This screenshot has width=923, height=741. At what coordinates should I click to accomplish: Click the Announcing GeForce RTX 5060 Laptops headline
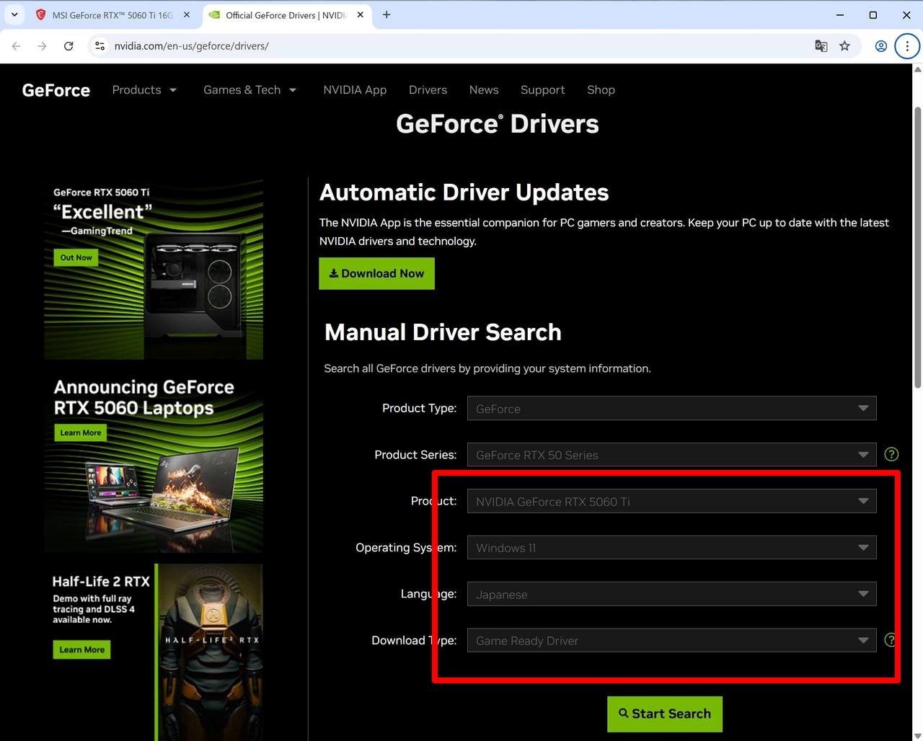(x=144, y=397)
